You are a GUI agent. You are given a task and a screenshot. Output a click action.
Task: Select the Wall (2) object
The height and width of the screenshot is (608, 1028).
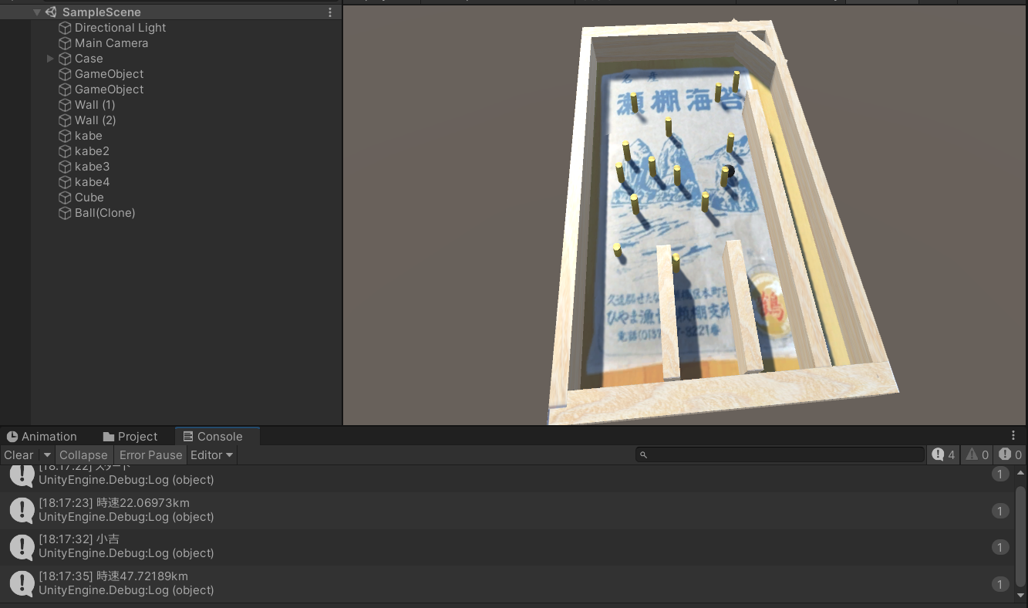95,120
